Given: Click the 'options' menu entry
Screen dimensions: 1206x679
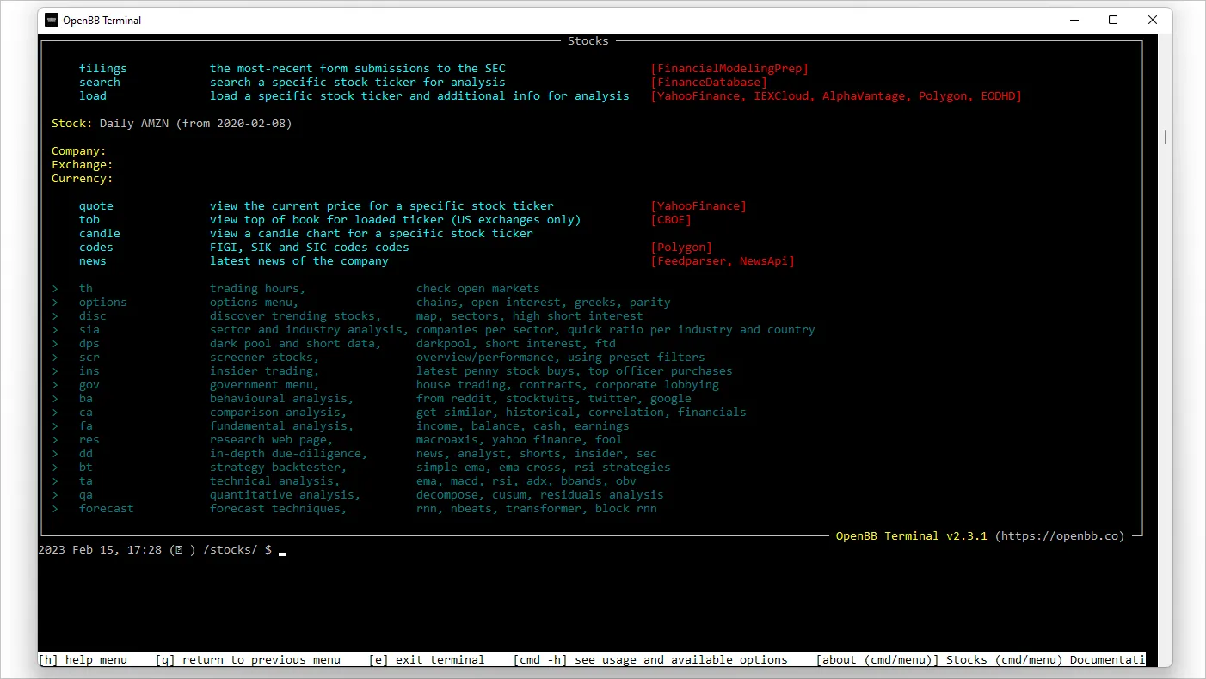Looking at the screenshot, I should [x=103, y=303].
